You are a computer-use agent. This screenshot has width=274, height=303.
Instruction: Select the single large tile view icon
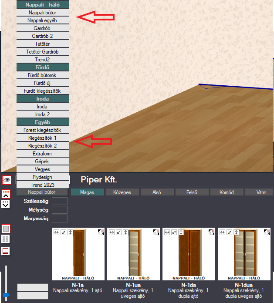pos(6,229)
